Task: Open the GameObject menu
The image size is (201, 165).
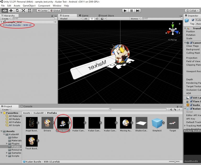Action: 29,6
